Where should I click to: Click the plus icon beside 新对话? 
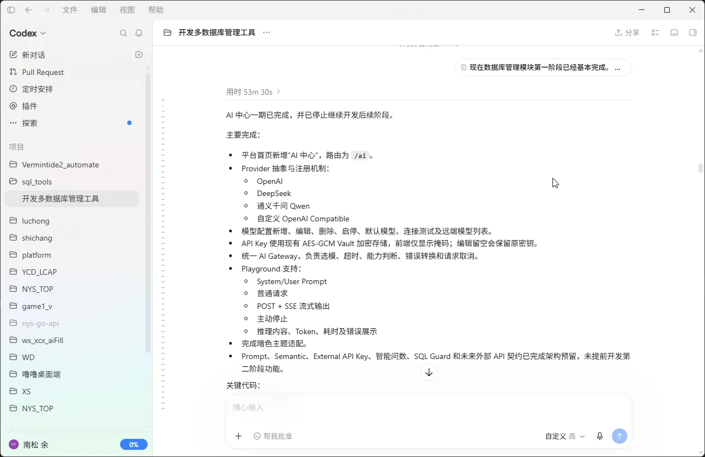139,55
